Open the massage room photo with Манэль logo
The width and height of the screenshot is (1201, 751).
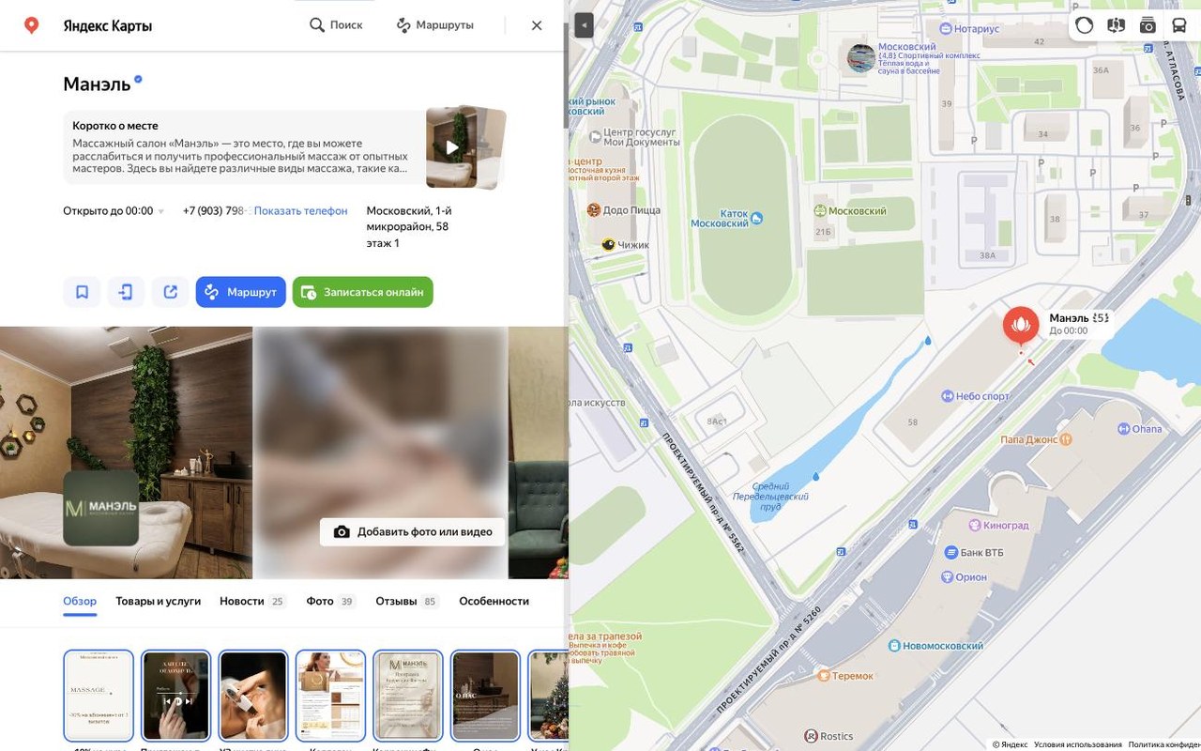[126, 452]
